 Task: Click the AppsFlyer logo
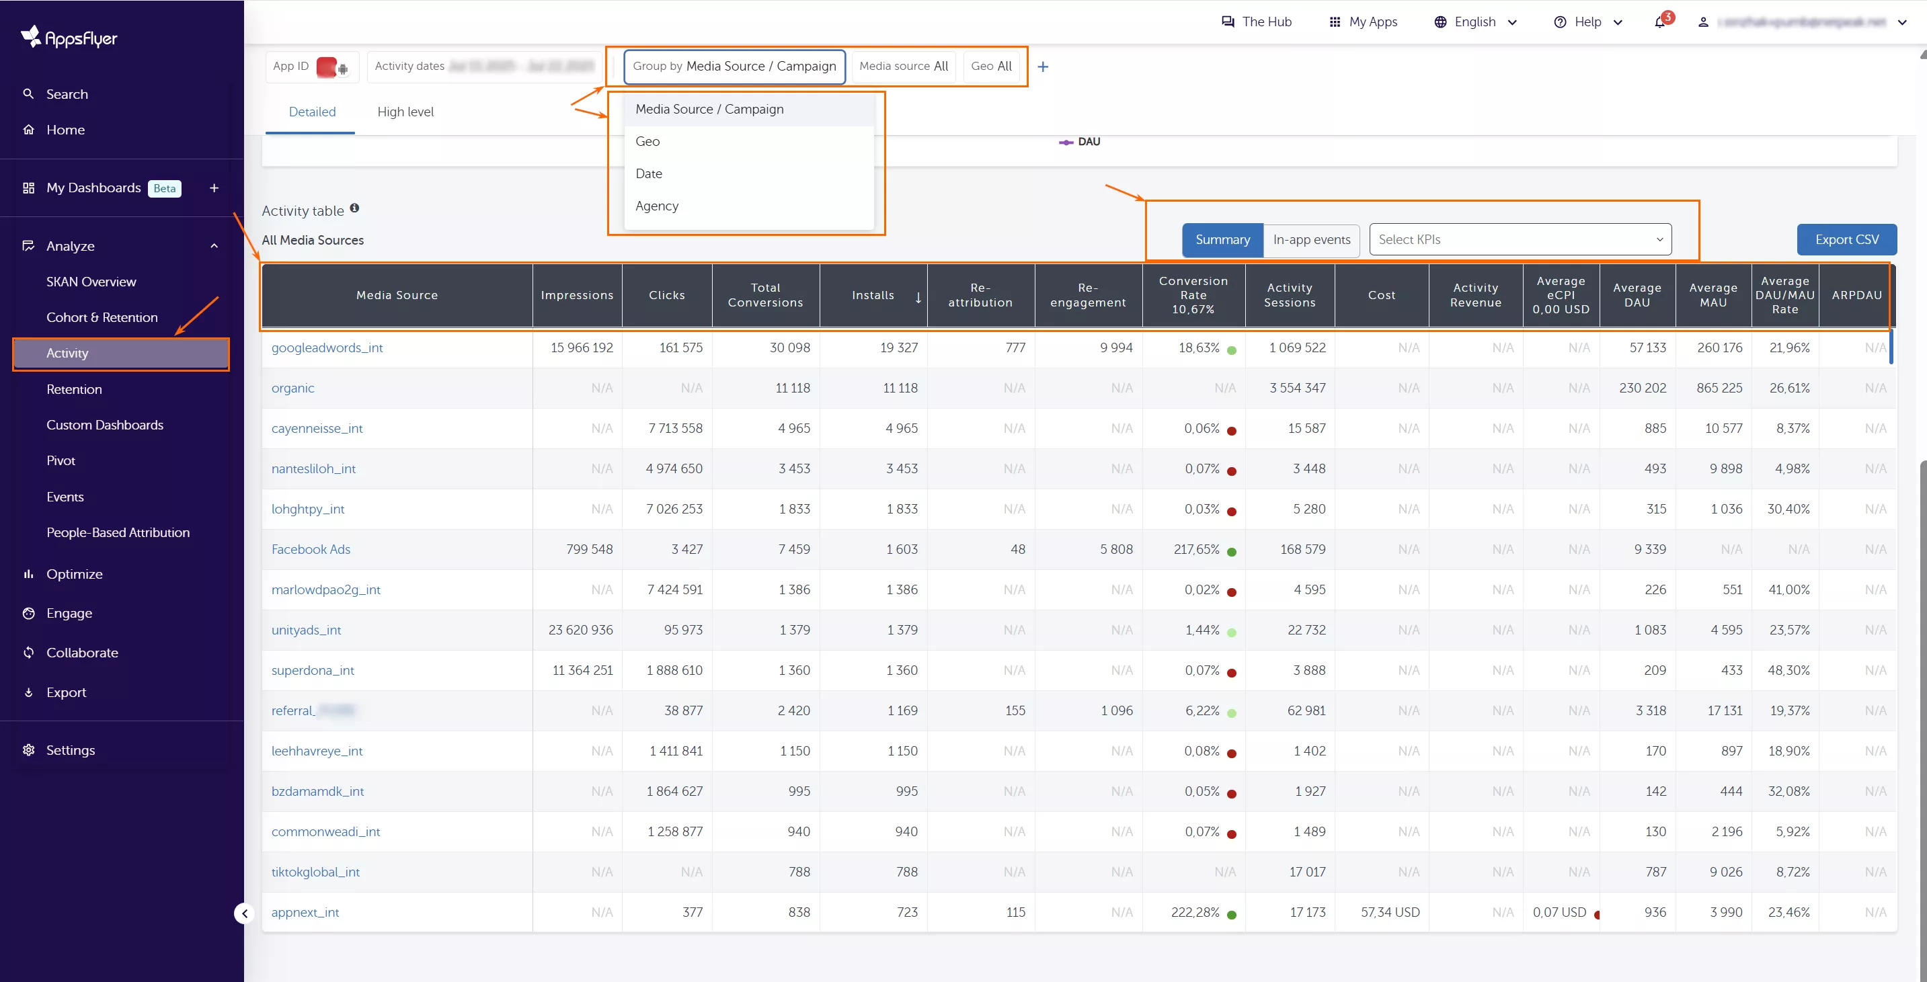[69, 37]
